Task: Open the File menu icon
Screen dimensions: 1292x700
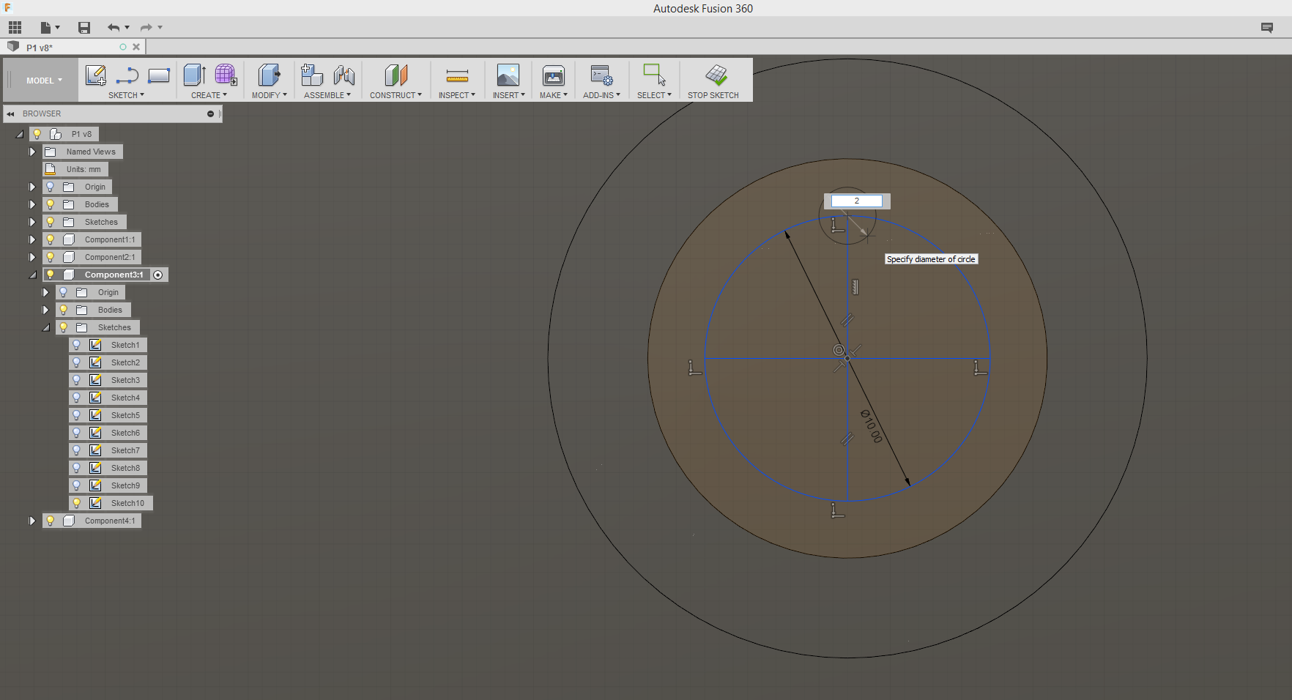Action: click(x=50, y=28)
